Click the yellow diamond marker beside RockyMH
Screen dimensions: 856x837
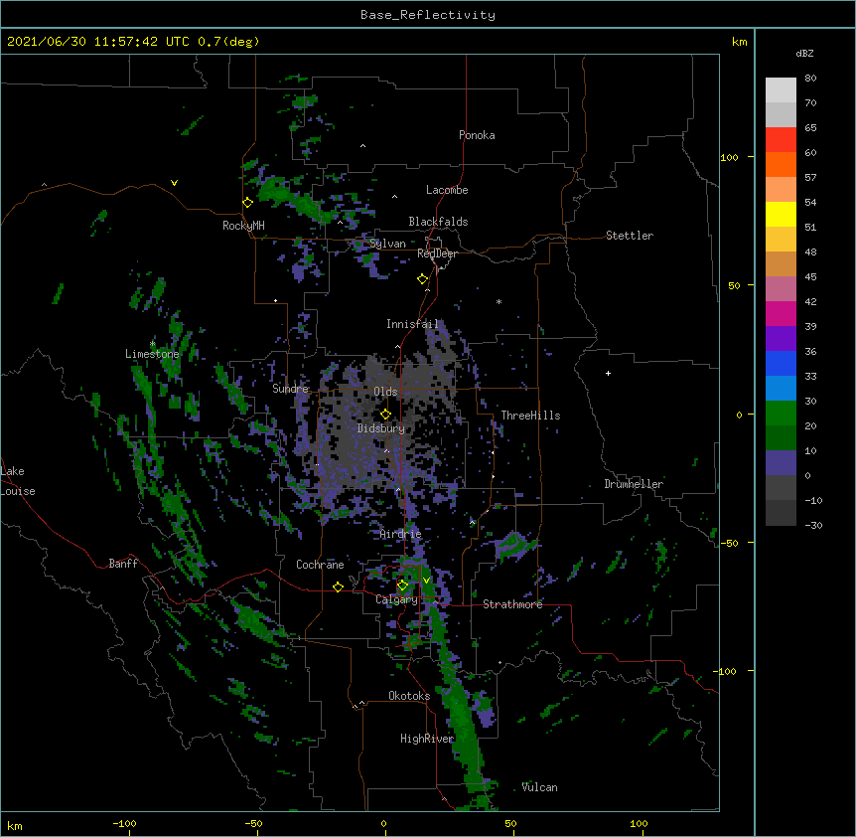point(248,203)
